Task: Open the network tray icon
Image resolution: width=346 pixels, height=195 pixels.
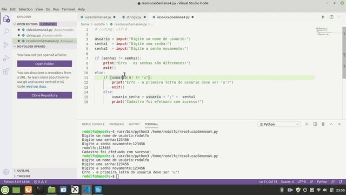Action: [x=318, y=190]
